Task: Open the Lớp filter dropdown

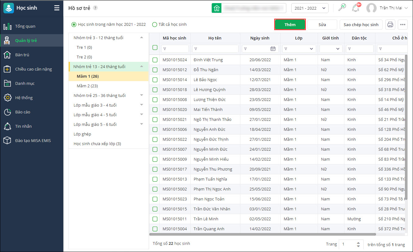Action: point(311,49)
